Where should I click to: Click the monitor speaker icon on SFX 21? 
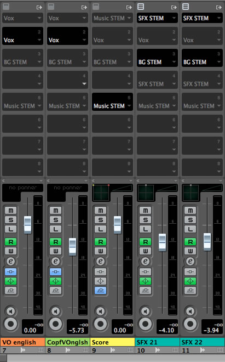tap(145, 311)
